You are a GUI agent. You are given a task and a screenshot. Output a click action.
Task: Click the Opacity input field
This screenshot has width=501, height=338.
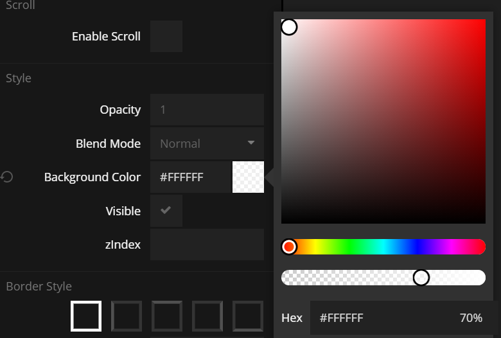[x=207, y=110]
